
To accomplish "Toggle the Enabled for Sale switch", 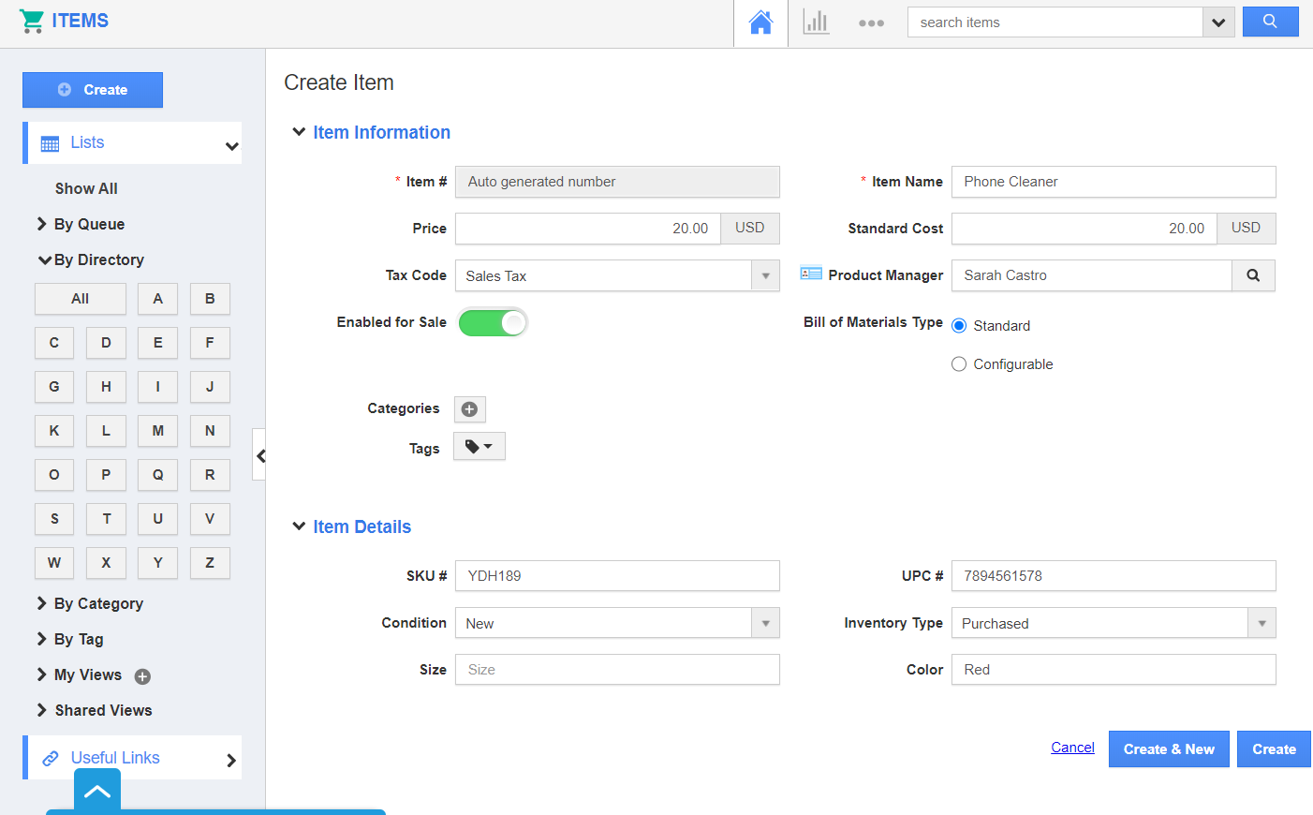I will point(493,323).
